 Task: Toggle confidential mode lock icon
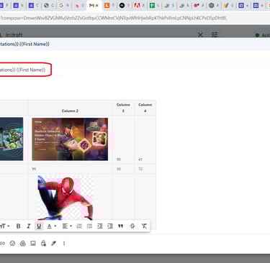pyautogui.click(x=43, y=244)
